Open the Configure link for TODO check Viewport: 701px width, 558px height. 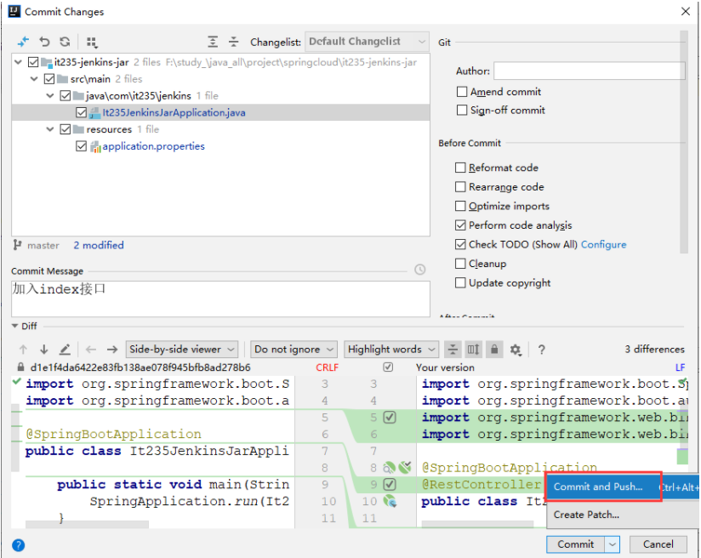tap(603, 245)
